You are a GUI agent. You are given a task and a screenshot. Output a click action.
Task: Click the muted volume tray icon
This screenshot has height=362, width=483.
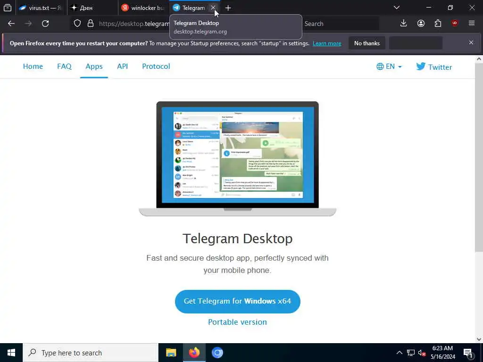click(422, 353)
